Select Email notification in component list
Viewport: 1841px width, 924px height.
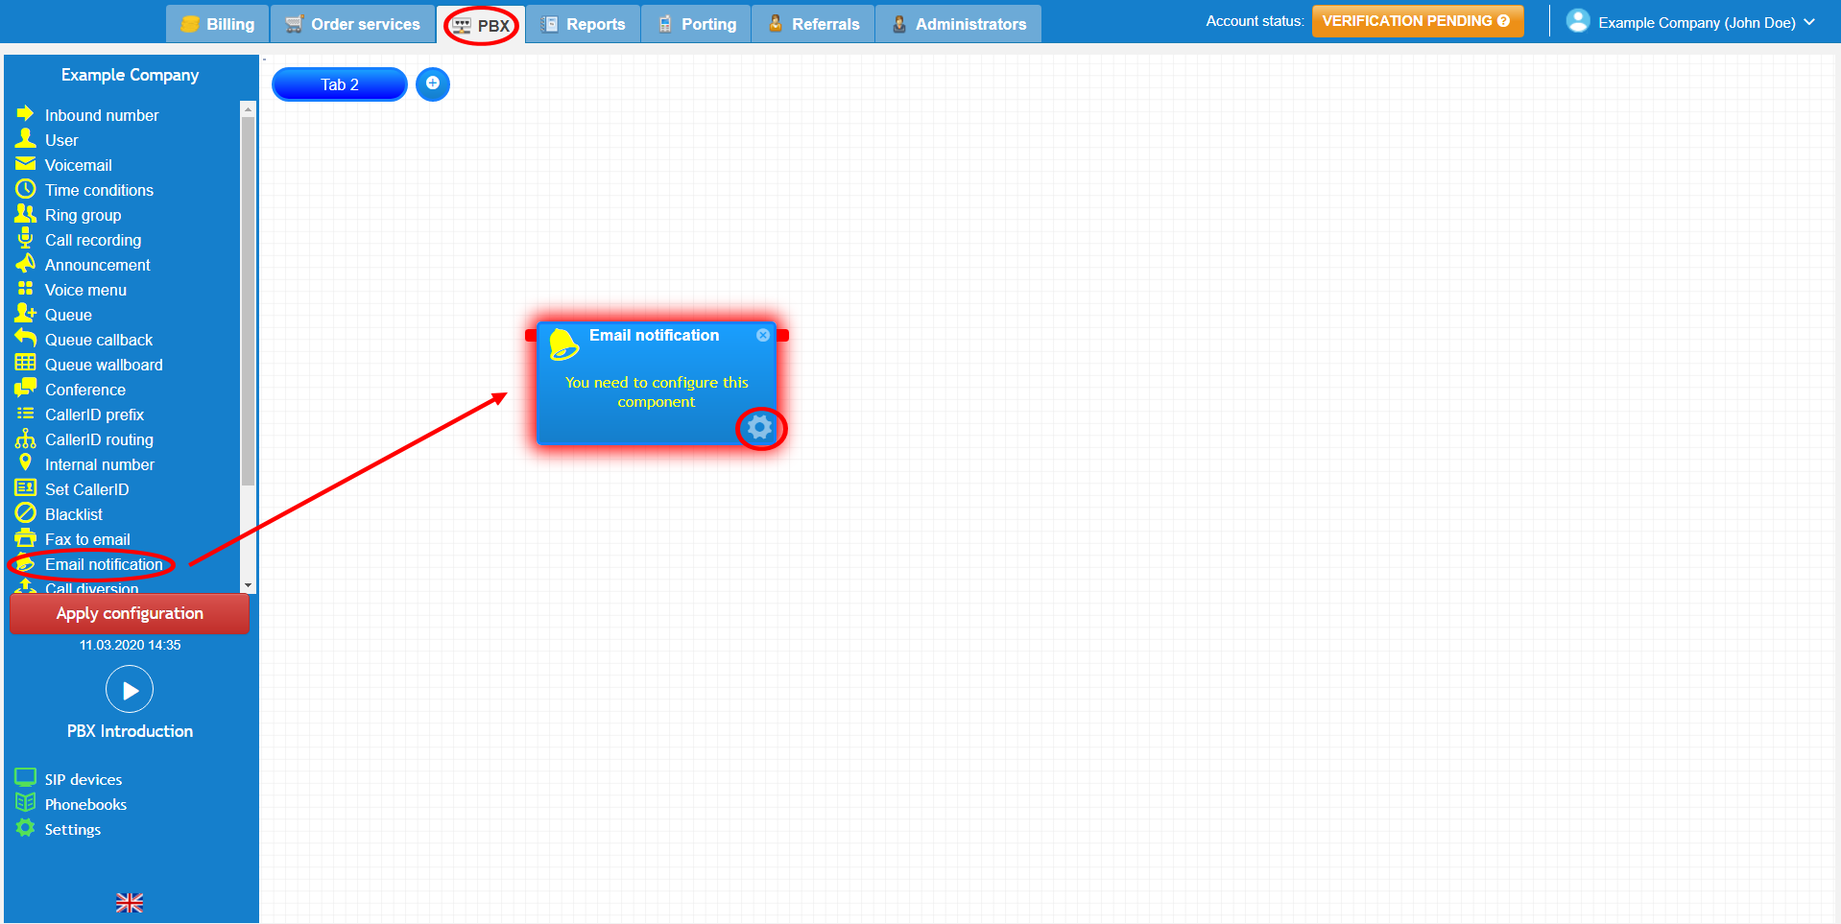[x=104, y=564]
